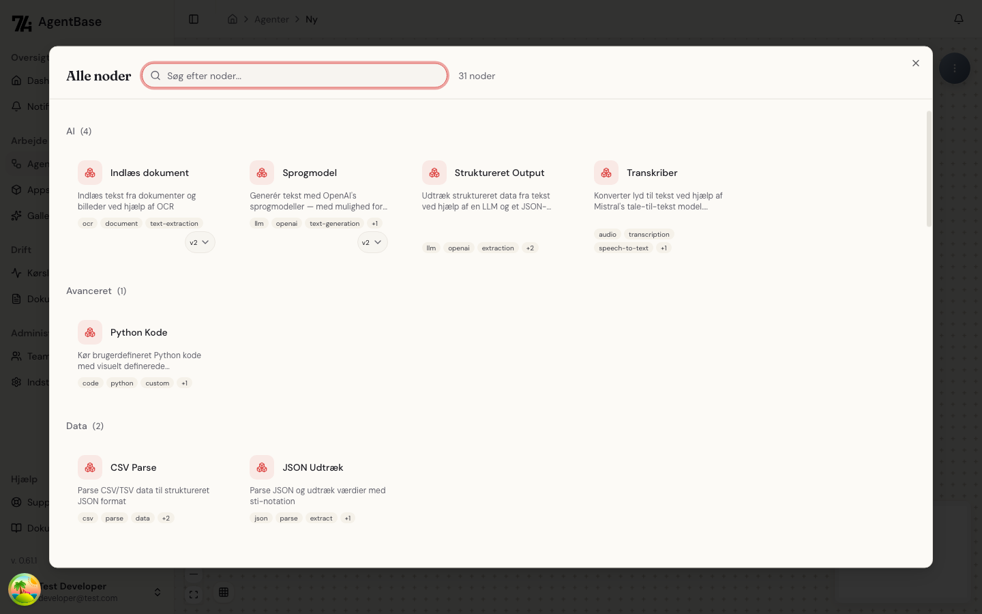The image size is (982, 614).
Task: Expand the Test Developer account switcher
Action: (x=158, y=591)
